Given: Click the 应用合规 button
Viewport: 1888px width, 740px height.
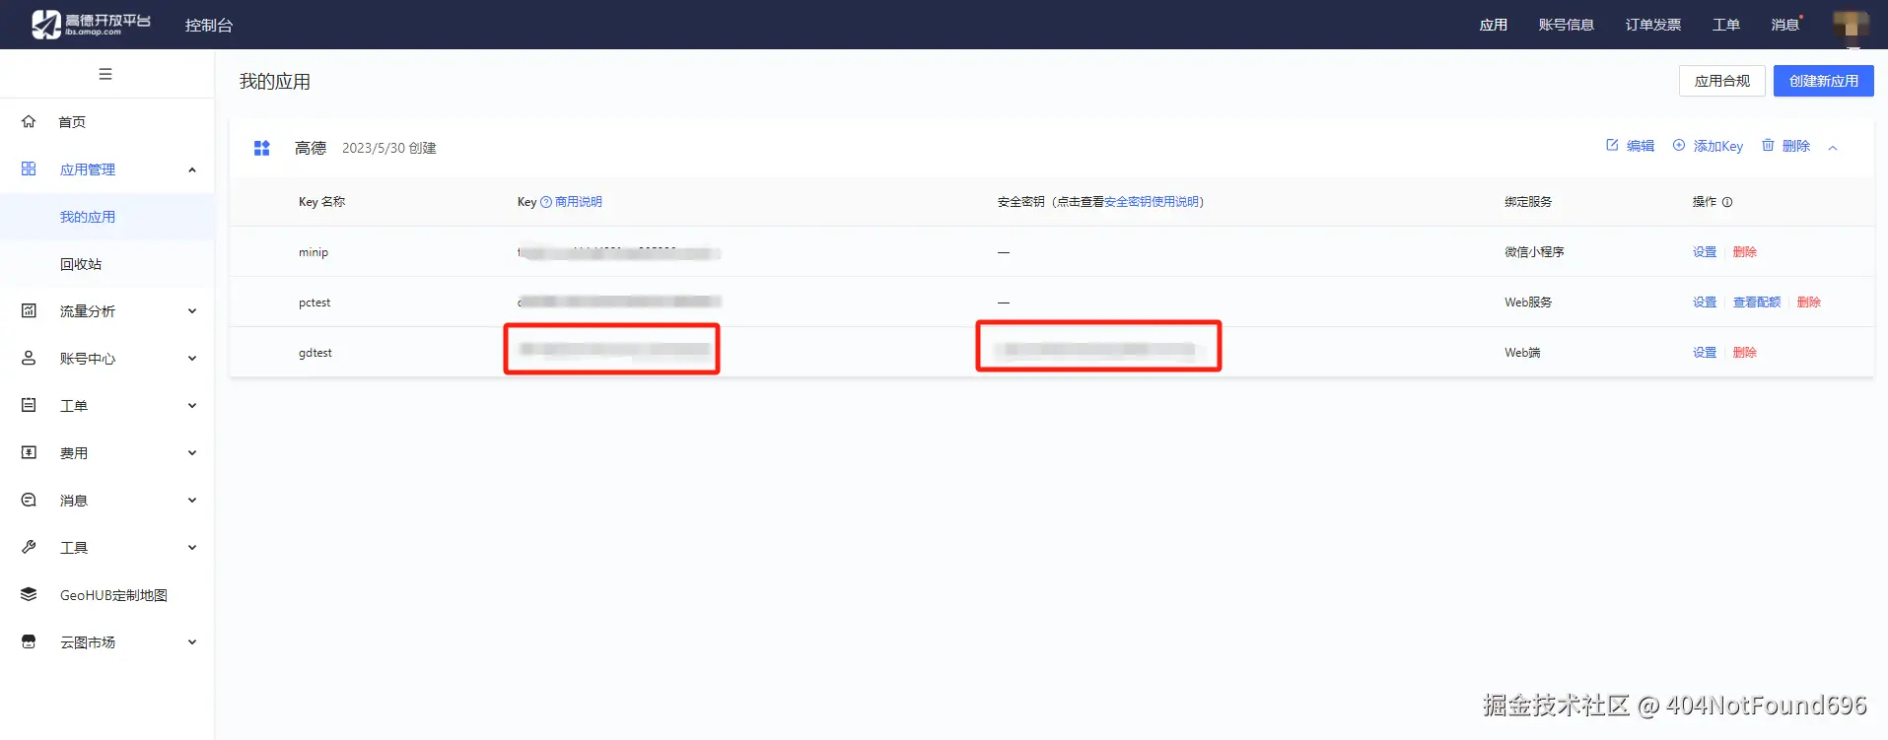Looking at the screenshot, I should (1722, 81).
